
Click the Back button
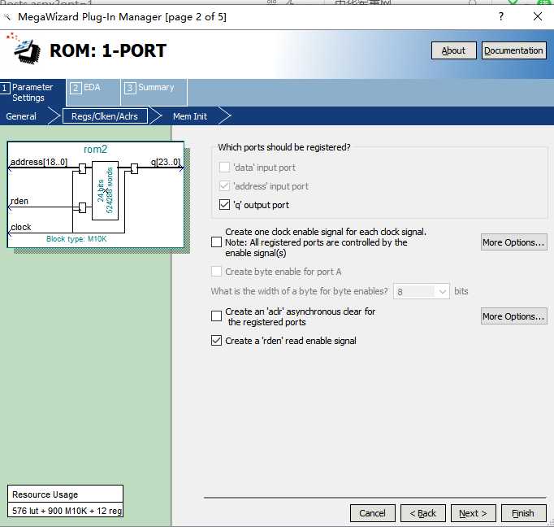point(423,513)
